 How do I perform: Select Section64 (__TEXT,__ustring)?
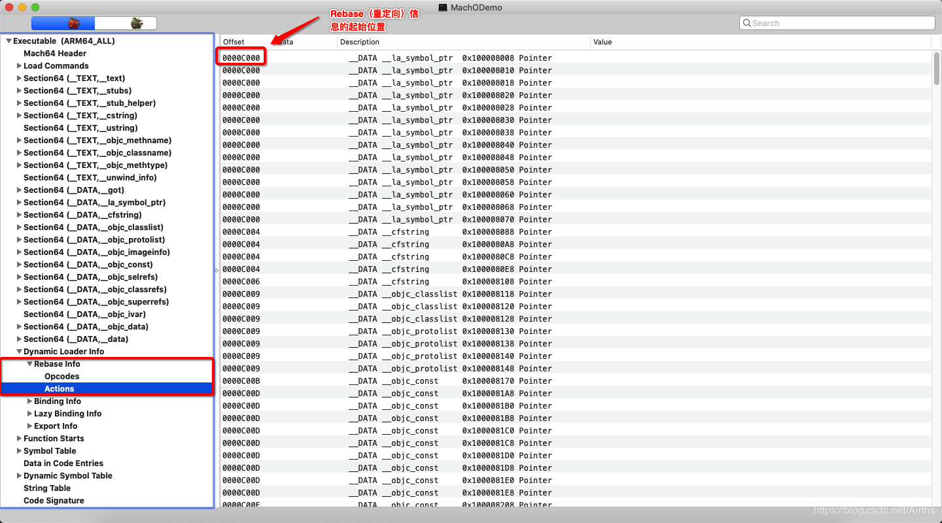(x=80, y=128)
